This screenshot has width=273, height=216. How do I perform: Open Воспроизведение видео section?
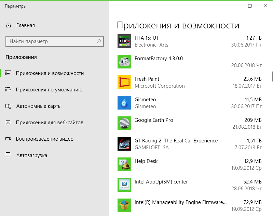coord(45,139)
